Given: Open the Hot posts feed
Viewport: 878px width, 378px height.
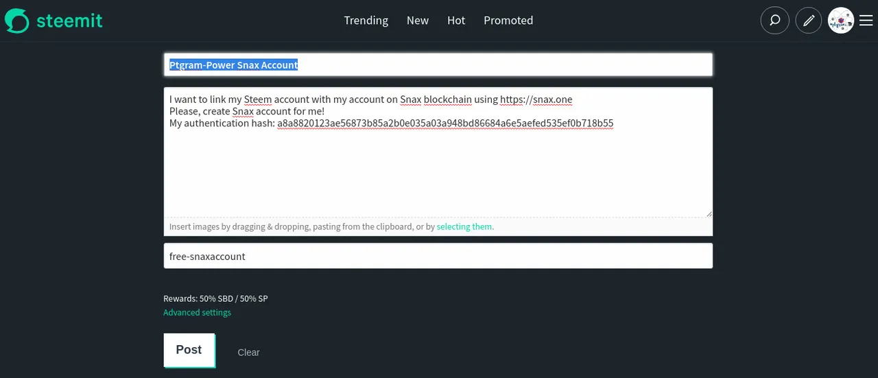Looking at the screenshot, I should pyautogui.click(x=456, y=21).
